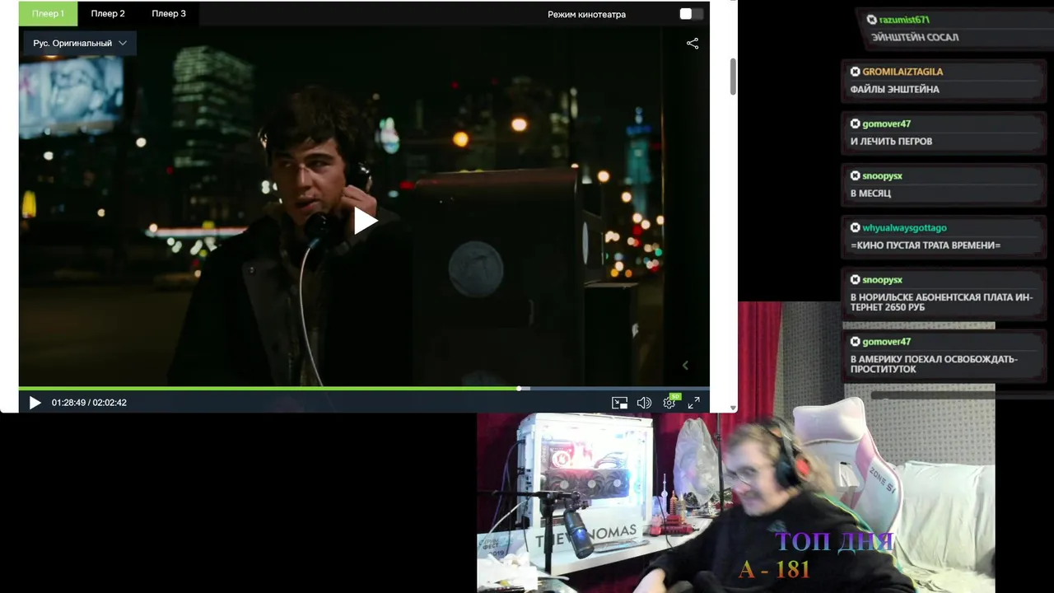1054x593 pixels.
Task: Seek using the green video progress bar
Action: [x=364, y=388]
